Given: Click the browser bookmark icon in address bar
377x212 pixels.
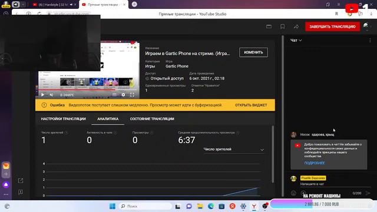Looking at the screenshot, I should click(336, 14).
